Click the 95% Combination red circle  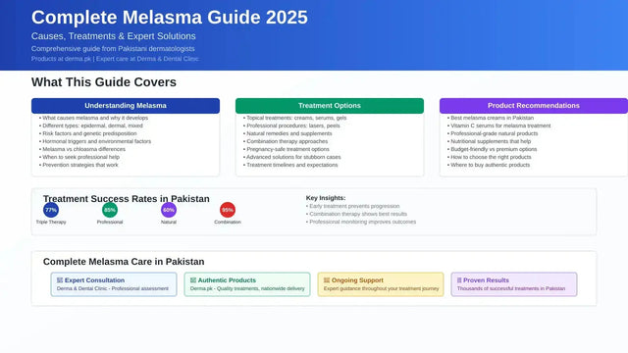tap(228, 210)
